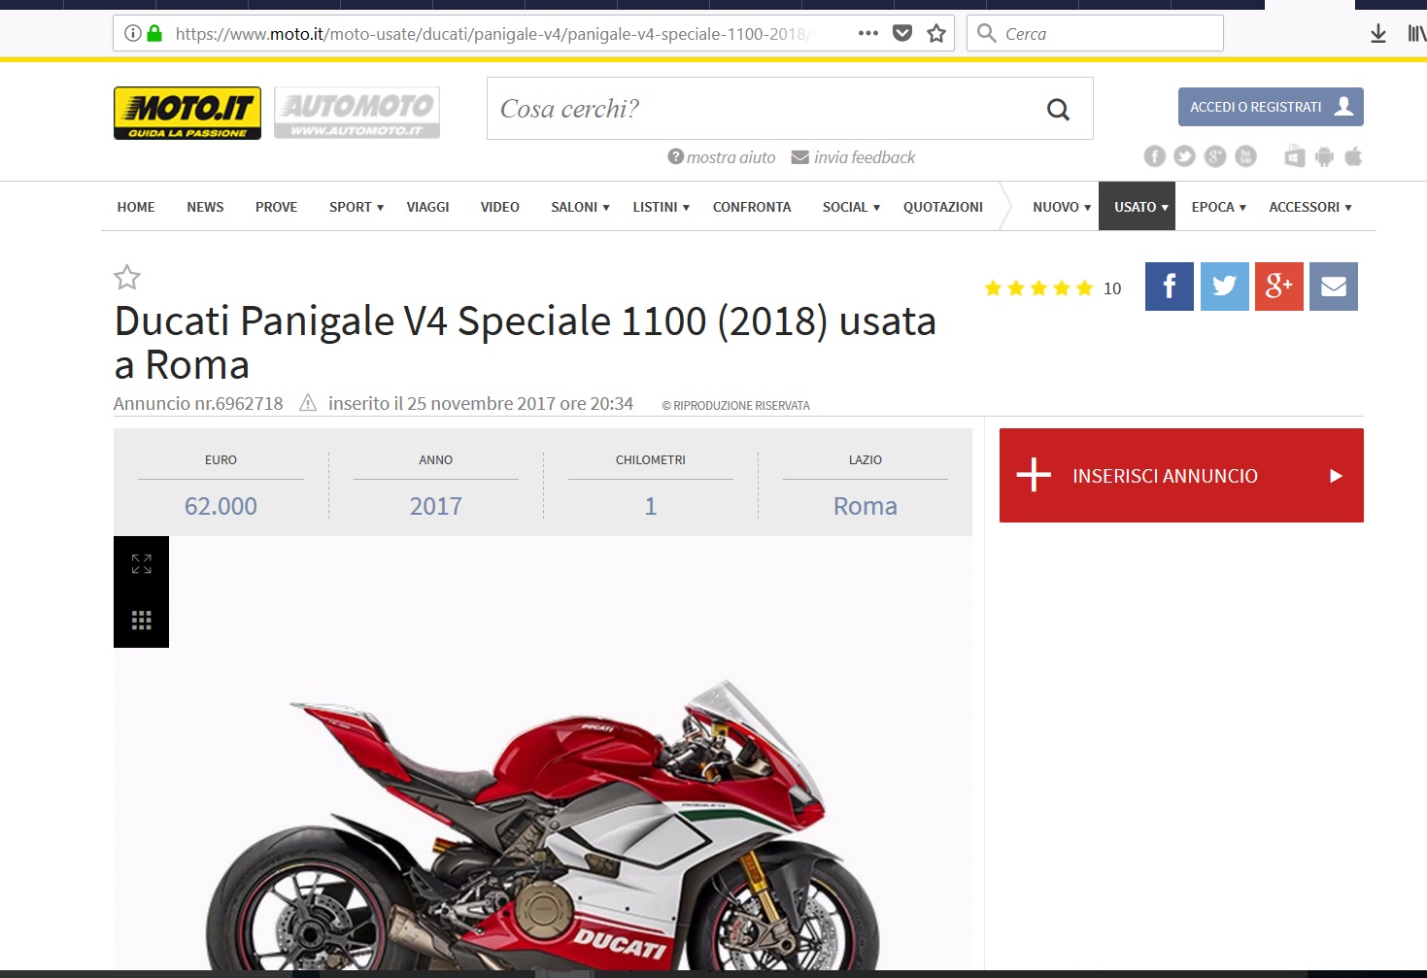Click the price value 62.000
1427x978 pixels.
point(221,506)
